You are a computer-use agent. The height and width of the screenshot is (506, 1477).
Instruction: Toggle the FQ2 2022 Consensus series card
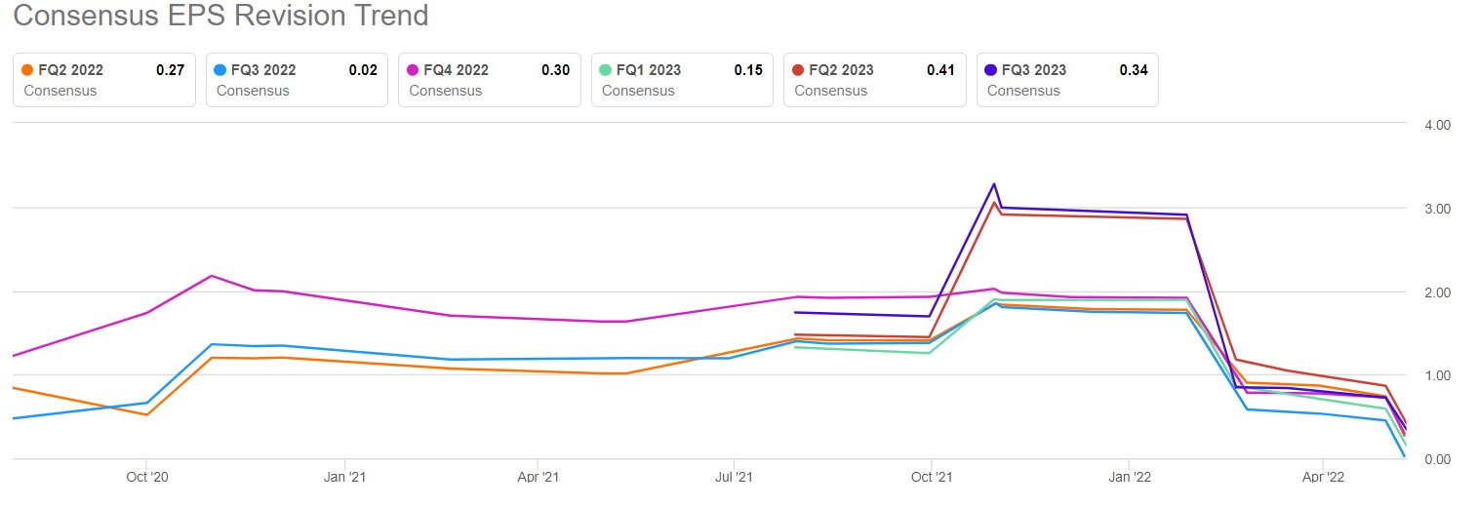point(104,80)
